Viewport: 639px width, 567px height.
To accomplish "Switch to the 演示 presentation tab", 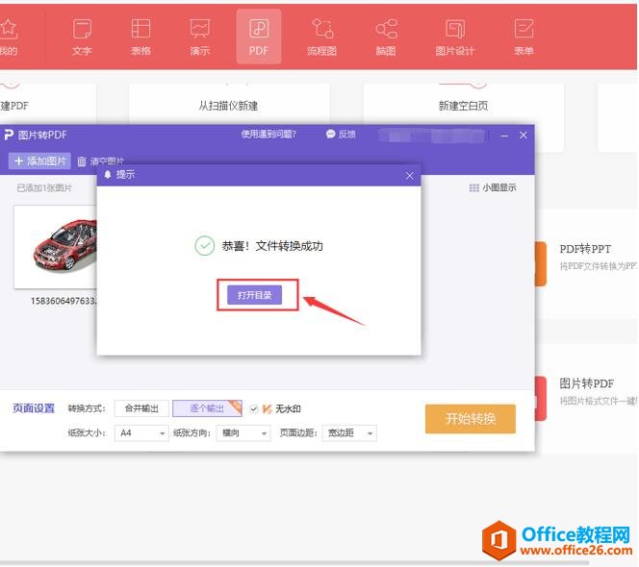I will 200,37.
